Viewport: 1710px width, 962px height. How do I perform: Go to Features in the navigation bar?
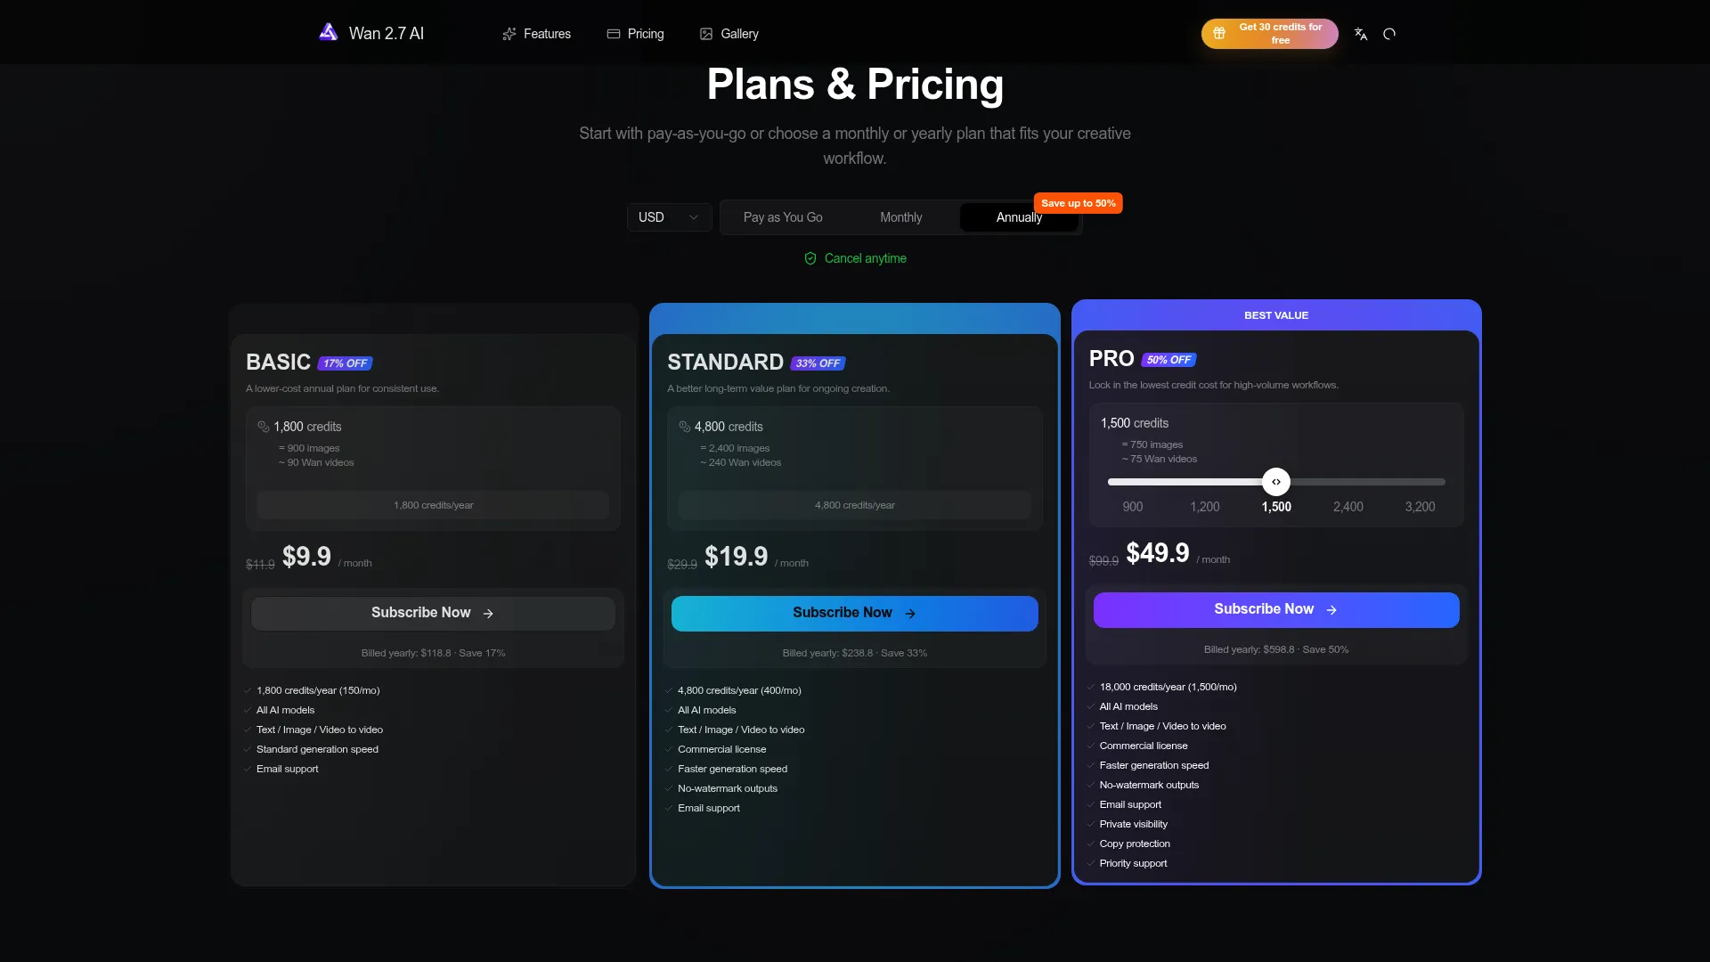pos(547,34)
